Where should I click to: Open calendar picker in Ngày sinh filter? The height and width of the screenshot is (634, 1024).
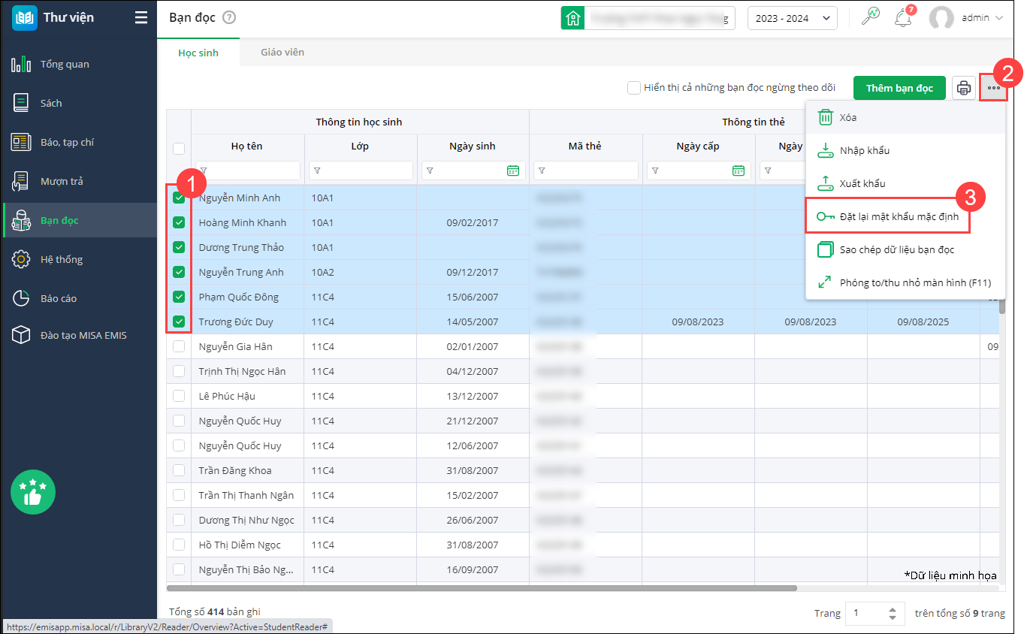tap(513, 171)
